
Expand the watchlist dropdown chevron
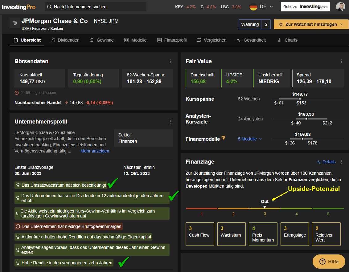pyautogui.click(x=342, y=24)
